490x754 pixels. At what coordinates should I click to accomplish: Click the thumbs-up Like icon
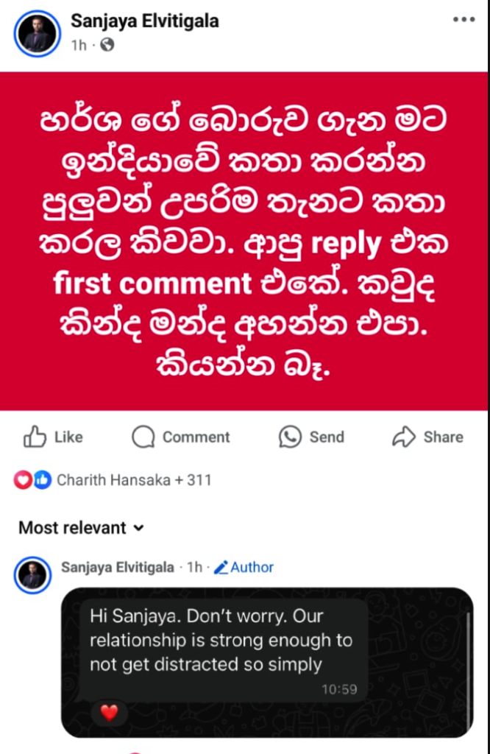(x=35, y=437)
